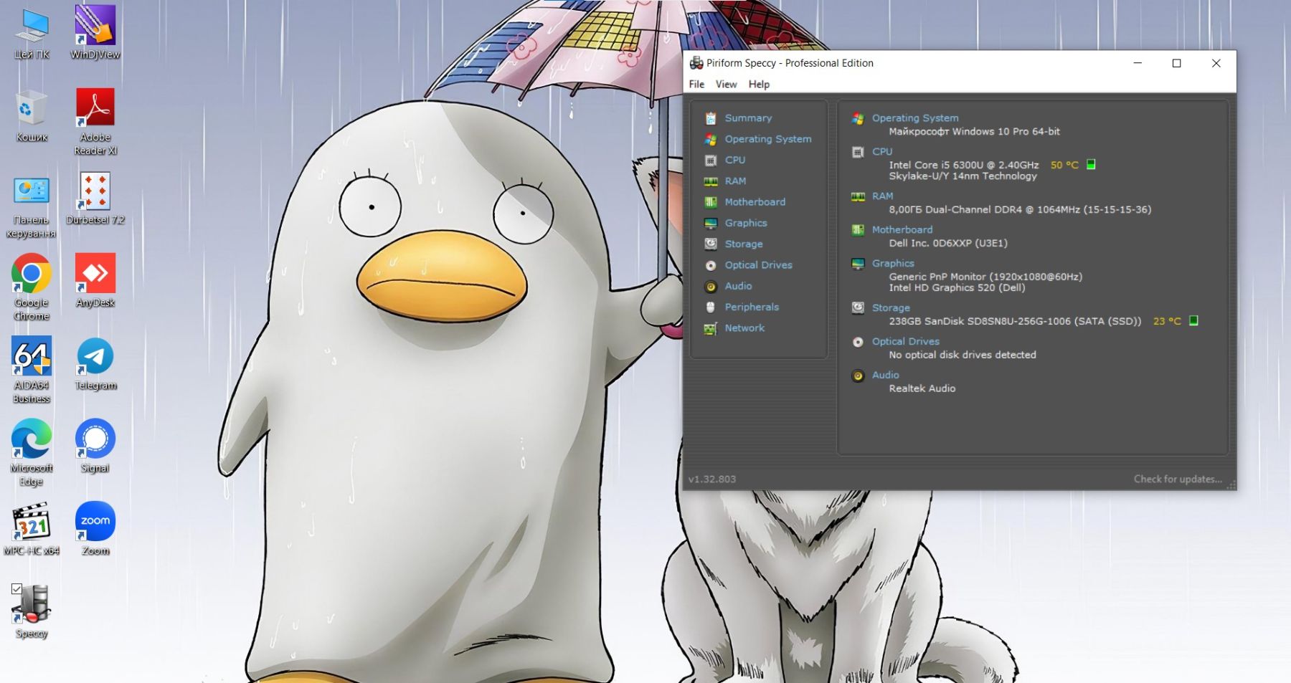The width and height of the screenshot is (1291, 683).
Task: Click the Optical Drives disc icon in sidebar
Action: coord(711,265)
